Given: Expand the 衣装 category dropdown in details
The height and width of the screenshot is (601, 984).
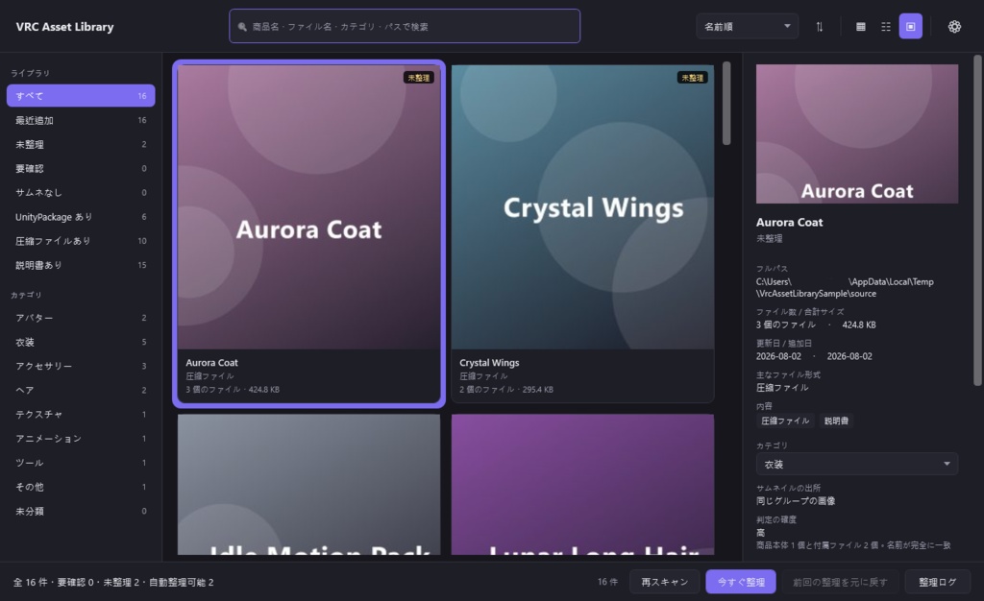Looking at the screenshot, I should (856, 465).
